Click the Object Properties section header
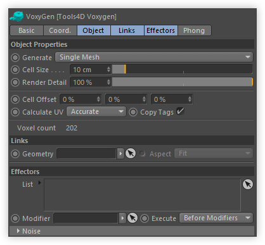The width and height of the screenshot is (265, 245). pos(132,44)
